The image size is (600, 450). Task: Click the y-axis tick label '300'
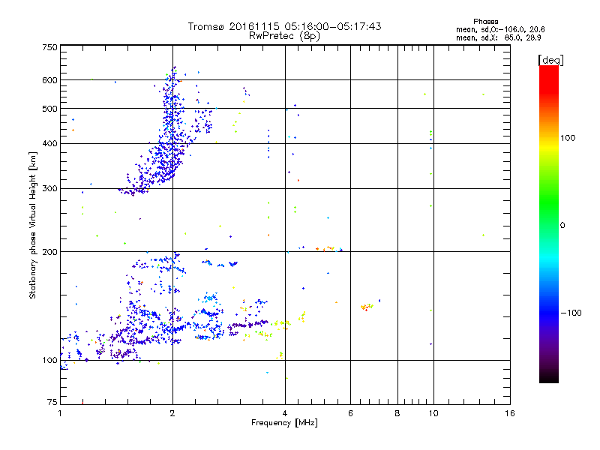[49, 189]
